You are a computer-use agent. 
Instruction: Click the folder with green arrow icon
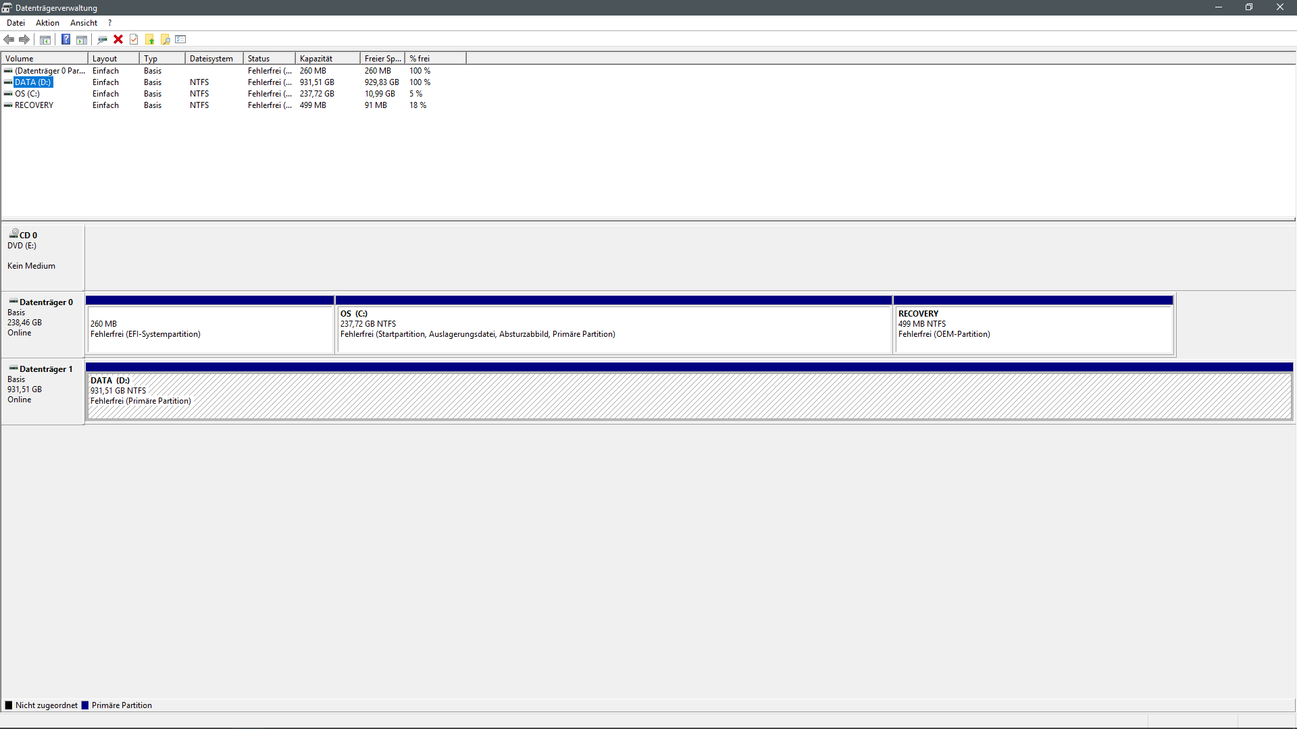pos(150,39)
